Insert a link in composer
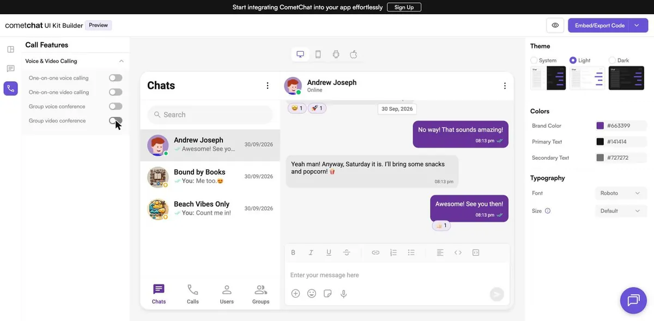Viewport: 654px width, 321px height. (x=376, y=252)
